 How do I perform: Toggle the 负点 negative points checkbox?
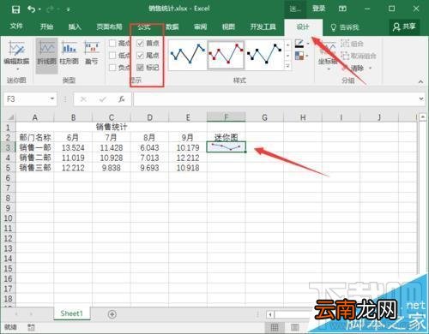(112, 68)
